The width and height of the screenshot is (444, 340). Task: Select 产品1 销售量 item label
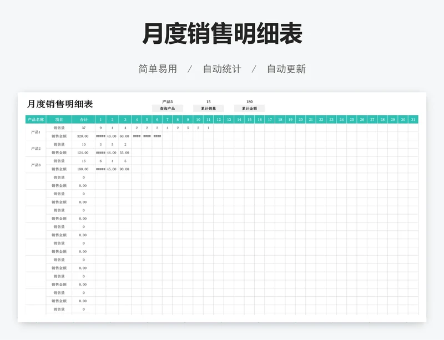pyautogui.click(x=59, y=128)
